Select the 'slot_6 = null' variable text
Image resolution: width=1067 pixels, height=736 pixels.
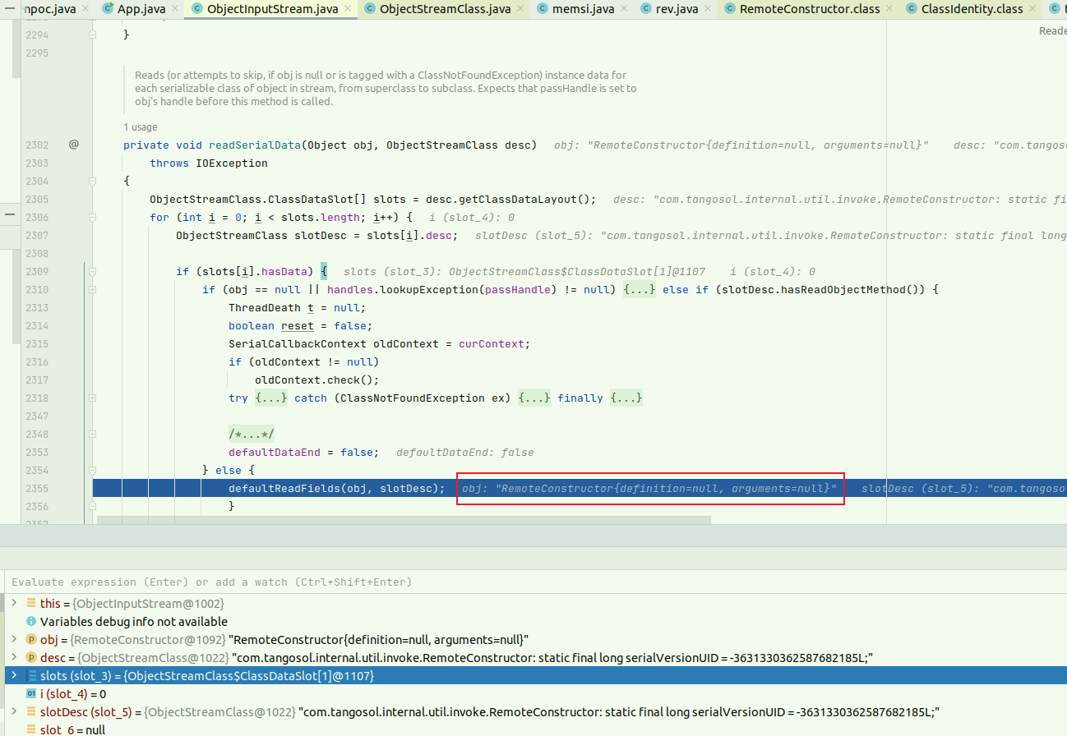[x=72, y=729]
